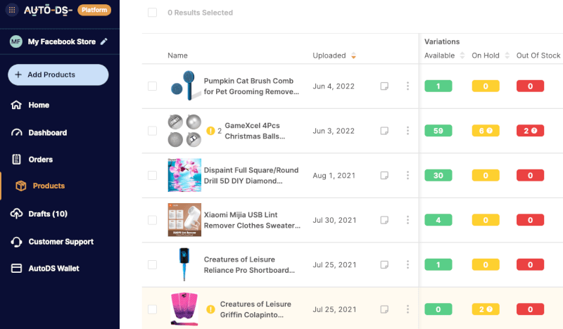
Task: Sort by Uploaded date column arrow
Action: [x=354, y=56]
